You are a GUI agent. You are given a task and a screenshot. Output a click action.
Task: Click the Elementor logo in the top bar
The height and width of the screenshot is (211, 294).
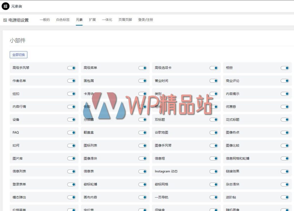pos(5,6)
